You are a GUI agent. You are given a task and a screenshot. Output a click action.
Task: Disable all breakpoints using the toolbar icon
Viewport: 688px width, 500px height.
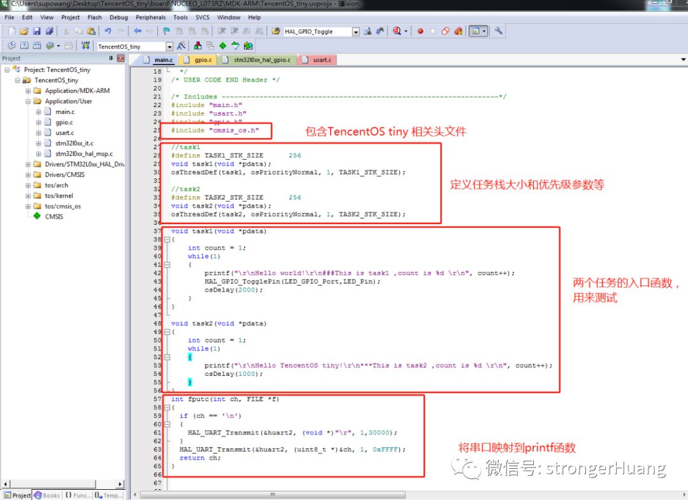coord(445,31)
